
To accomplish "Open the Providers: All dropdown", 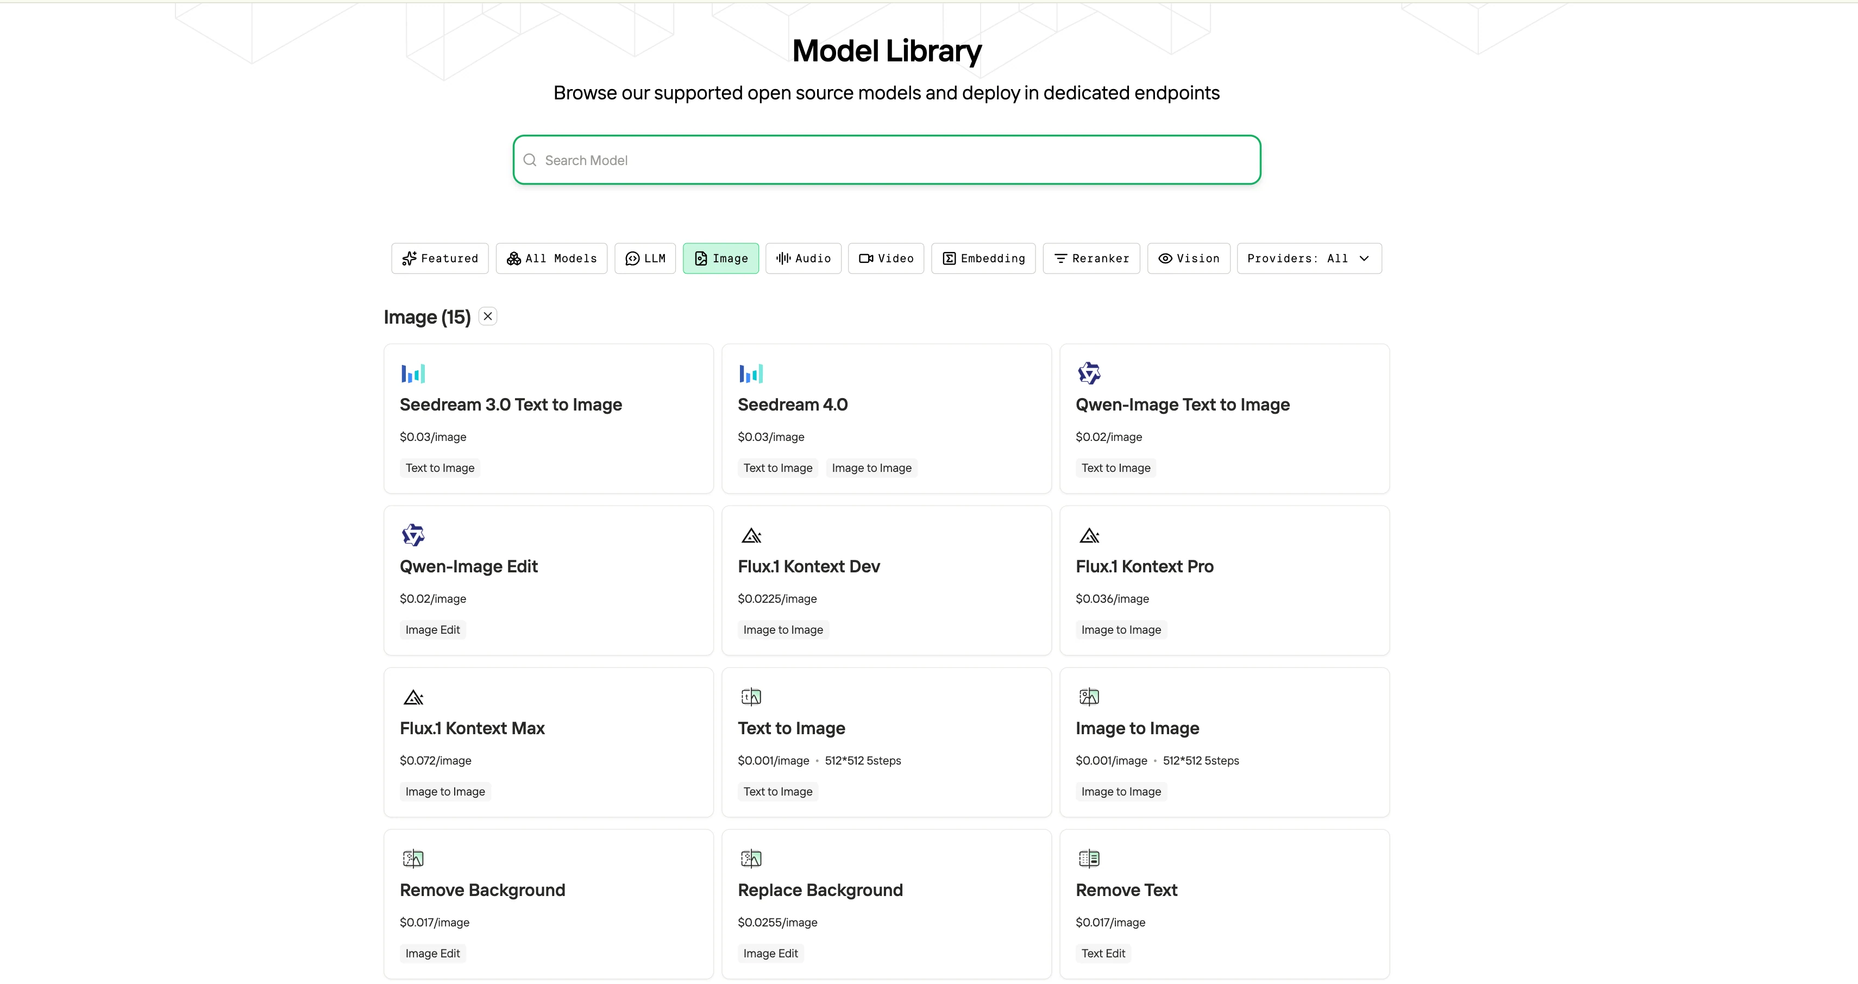I will (1309, 258).
